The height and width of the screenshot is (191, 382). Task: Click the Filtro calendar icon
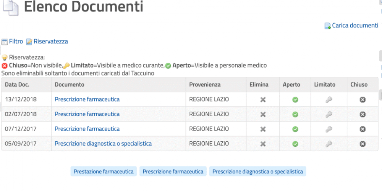click(x=5, y=42)
